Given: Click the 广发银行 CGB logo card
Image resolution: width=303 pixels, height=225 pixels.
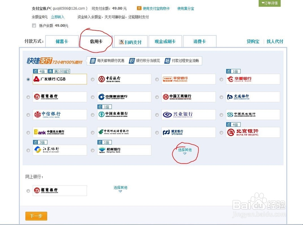Looking at the screenshot, I should (60, 79).
